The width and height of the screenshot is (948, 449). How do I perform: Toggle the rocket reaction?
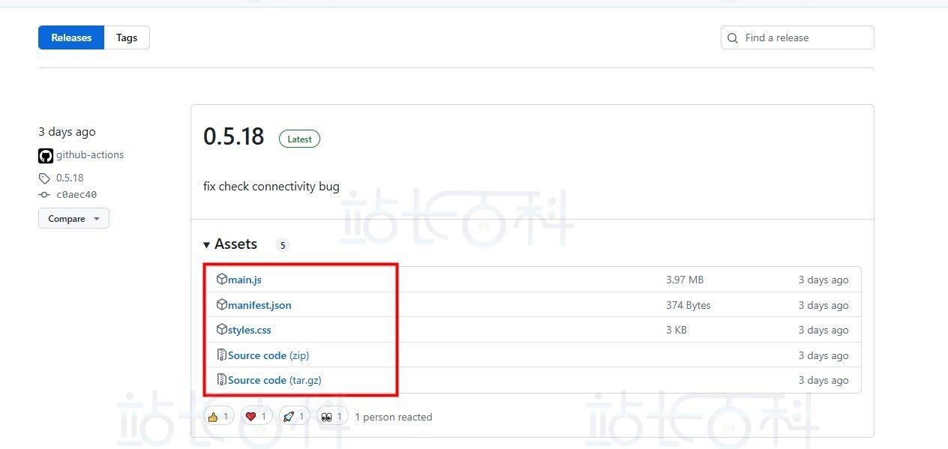point(294,417)
